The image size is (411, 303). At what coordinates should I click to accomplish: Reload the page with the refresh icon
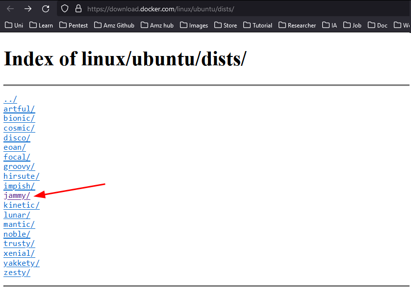coord(46,9)
